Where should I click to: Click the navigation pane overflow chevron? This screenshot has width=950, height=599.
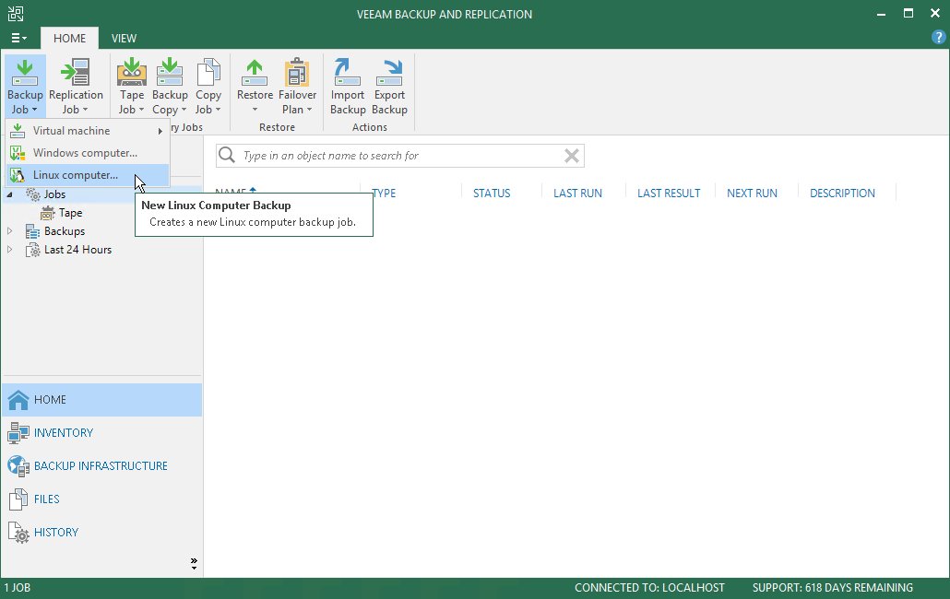pos(194,564)
